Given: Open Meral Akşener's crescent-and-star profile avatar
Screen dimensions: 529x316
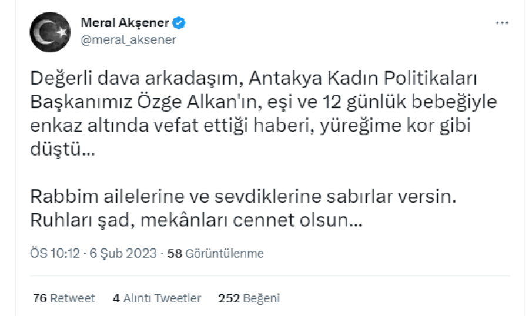Looking at the screenshot, I should [x=49, y=32].
